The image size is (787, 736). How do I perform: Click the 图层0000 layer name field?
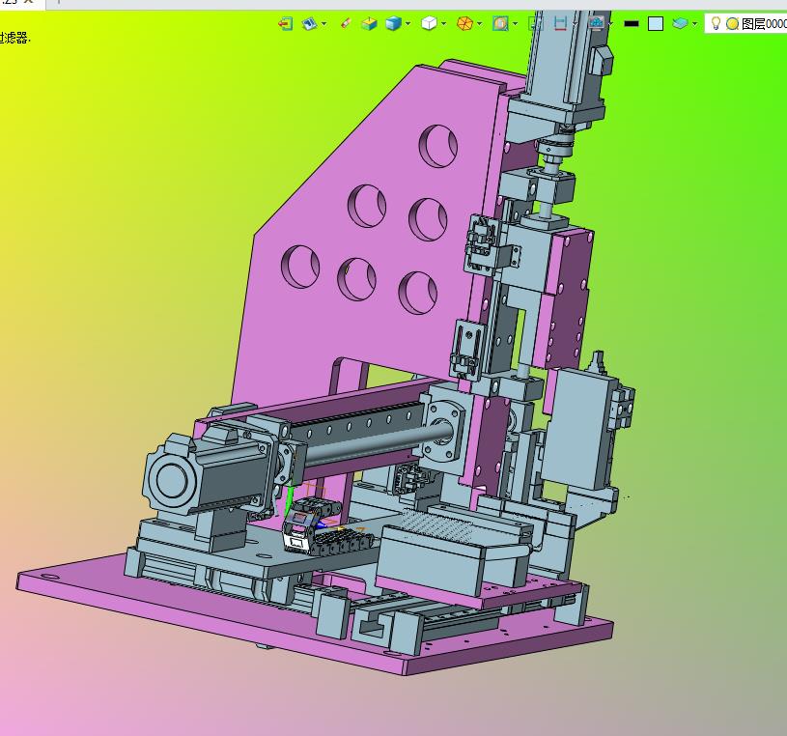coord(764,23)
